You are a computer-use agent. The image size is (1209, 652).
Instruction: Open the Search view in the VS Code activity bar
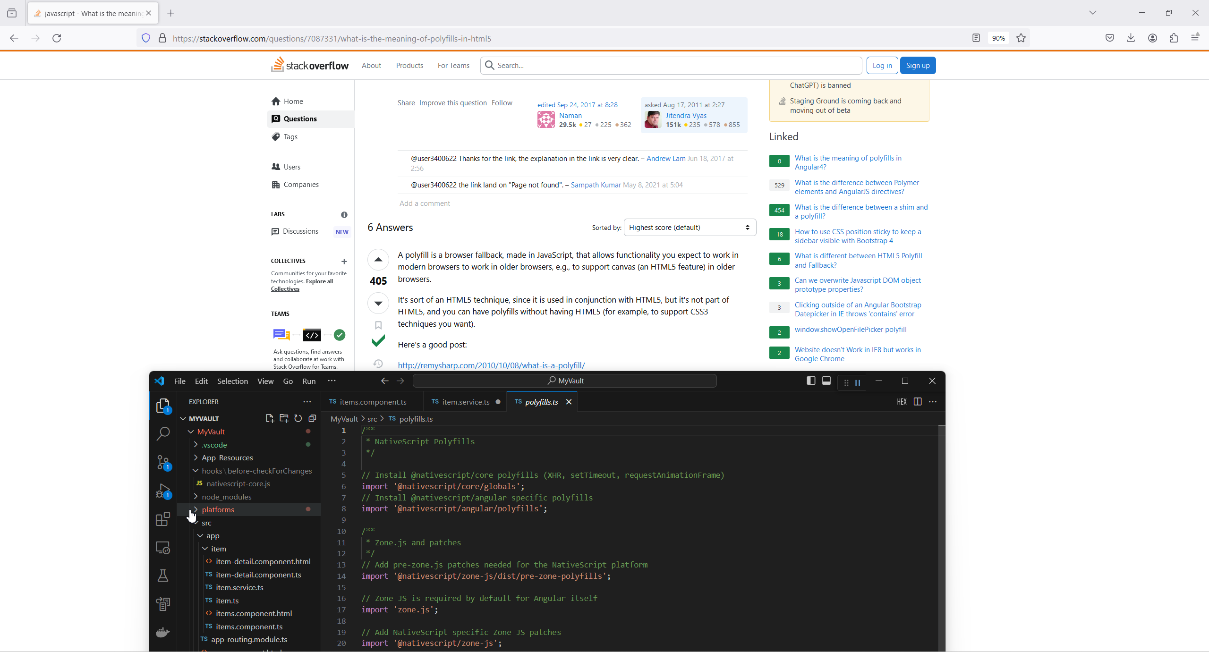coord(163,433)
